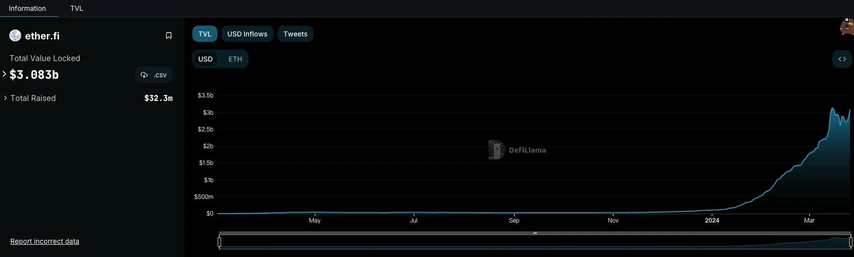Image resolution: width=854 pixels, height=257 pixels.
Task: Expand the Total Value Locked breakdown
Action: tap(4, 74)
